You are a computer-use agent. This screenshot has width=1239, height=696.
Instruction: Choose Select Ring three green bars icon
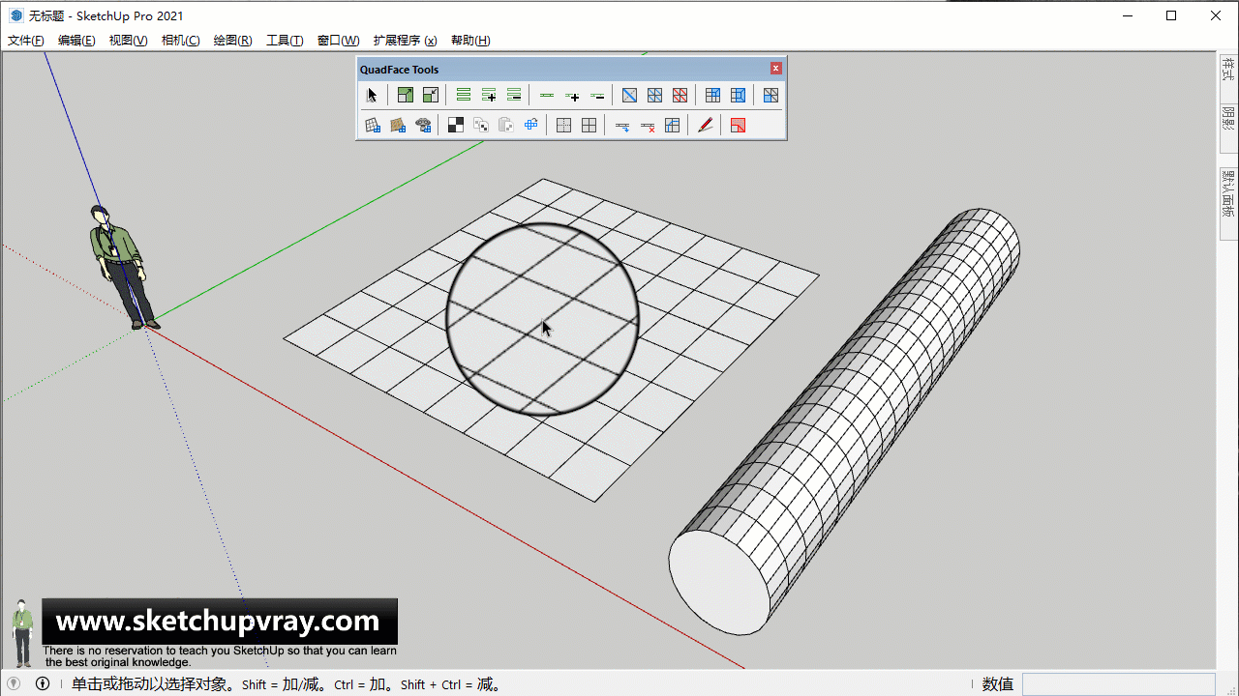464,95
